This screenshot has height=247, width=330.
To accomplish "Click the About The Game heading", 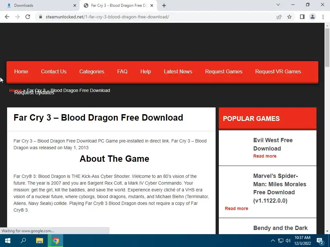I will 114,159.
